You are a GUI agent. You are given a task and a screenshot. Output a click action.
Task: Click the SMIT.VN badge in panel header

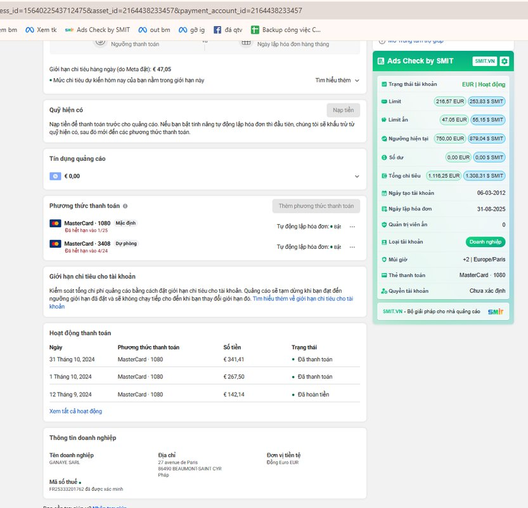[x=484, y=61]
